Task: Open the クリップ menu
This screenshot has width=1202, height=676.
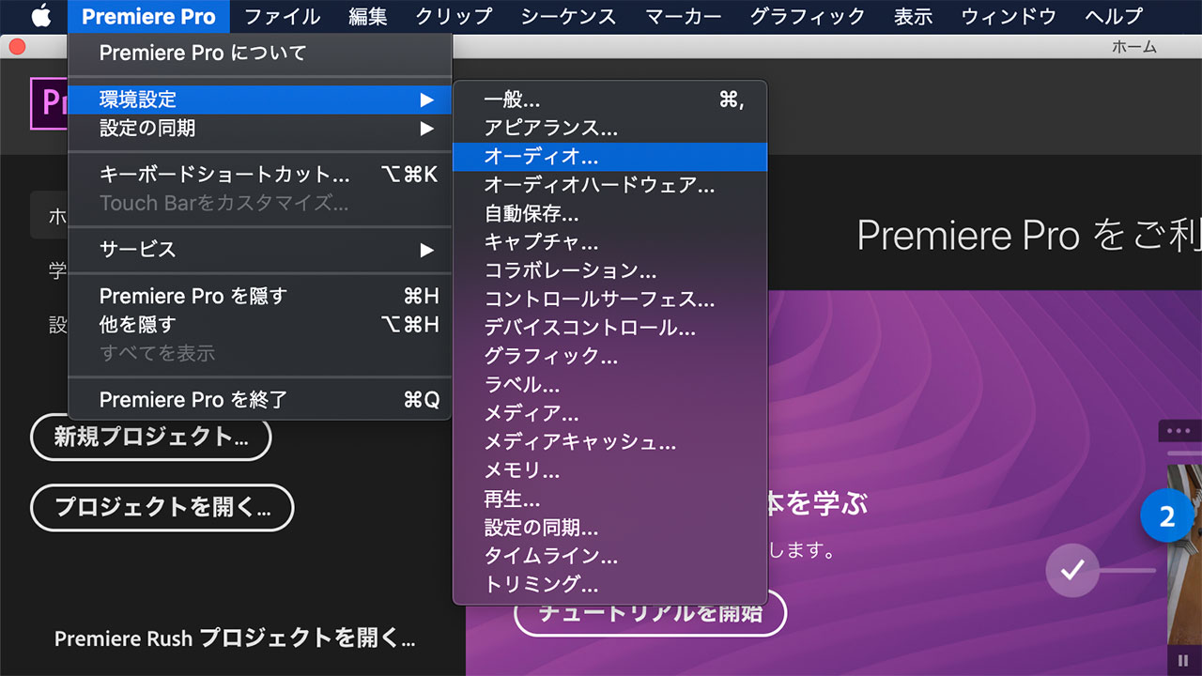Action: coord(454,16)
